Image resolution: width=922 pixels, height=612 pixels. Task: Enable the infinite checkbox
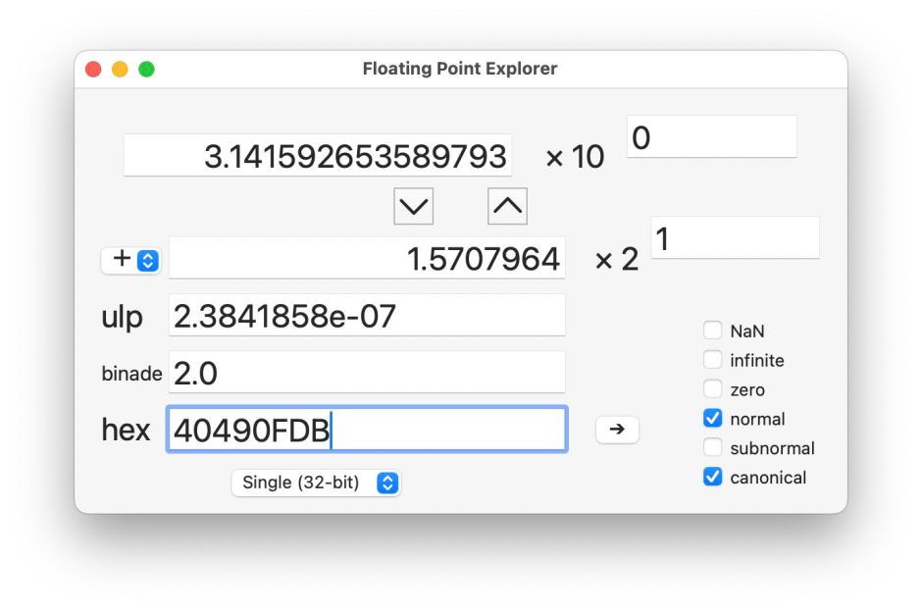(x=713, y=361)
